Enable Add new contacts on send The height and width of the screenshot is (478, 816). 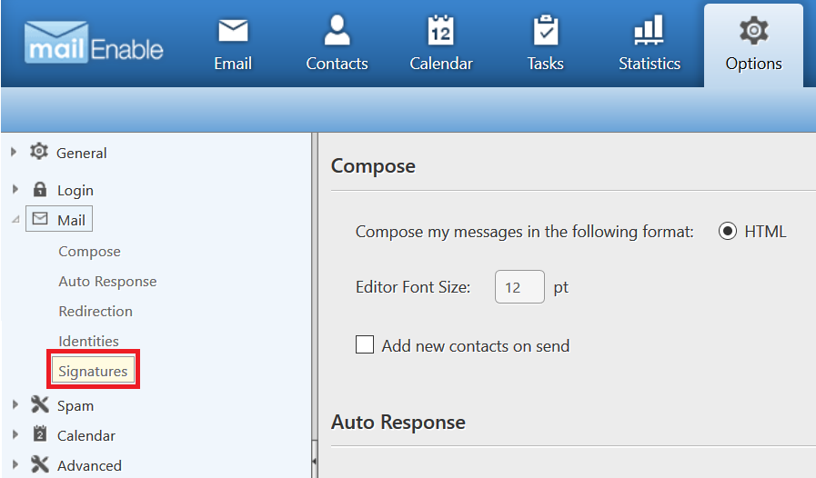(x=364, y=344)
